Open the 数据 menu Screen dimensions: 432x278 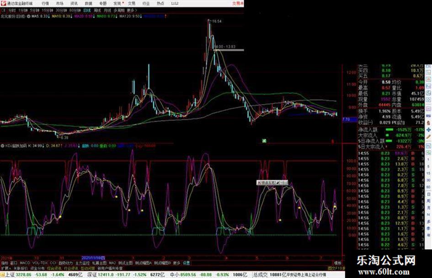point(88,3)
